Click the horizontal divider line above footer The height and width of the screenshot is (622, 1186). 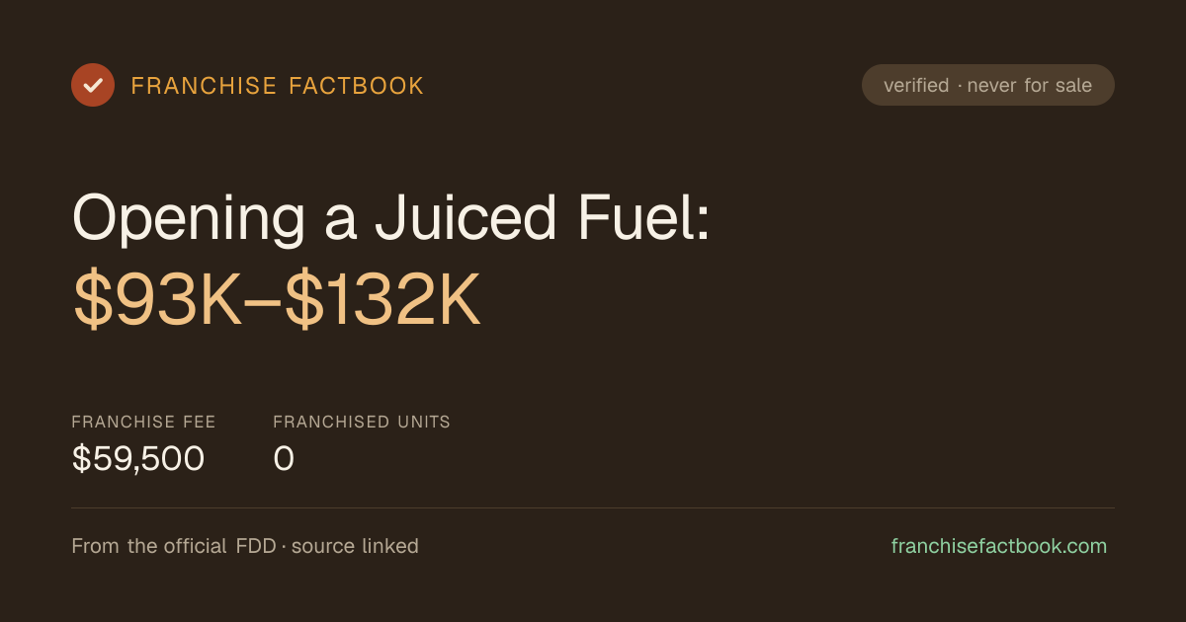(x=593, y=507)
